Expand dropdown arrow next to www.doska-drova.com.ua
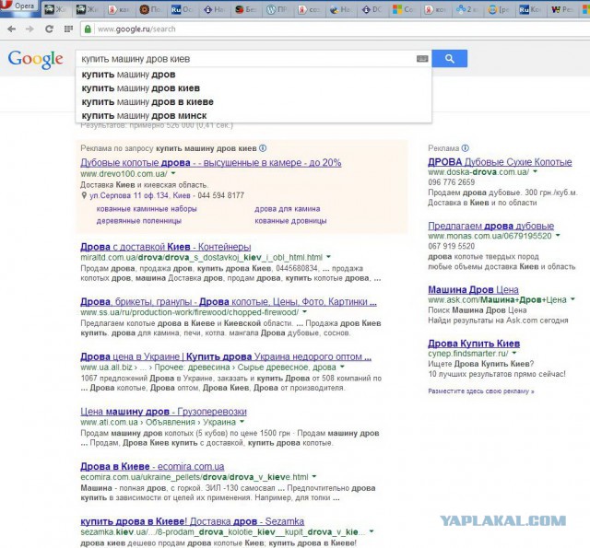The height and width of the screenshot is (548, 590). pos(535,171)
